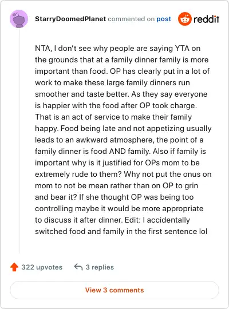
Task: Click the "YTA" word in the first line
Action: click(182, 48)
